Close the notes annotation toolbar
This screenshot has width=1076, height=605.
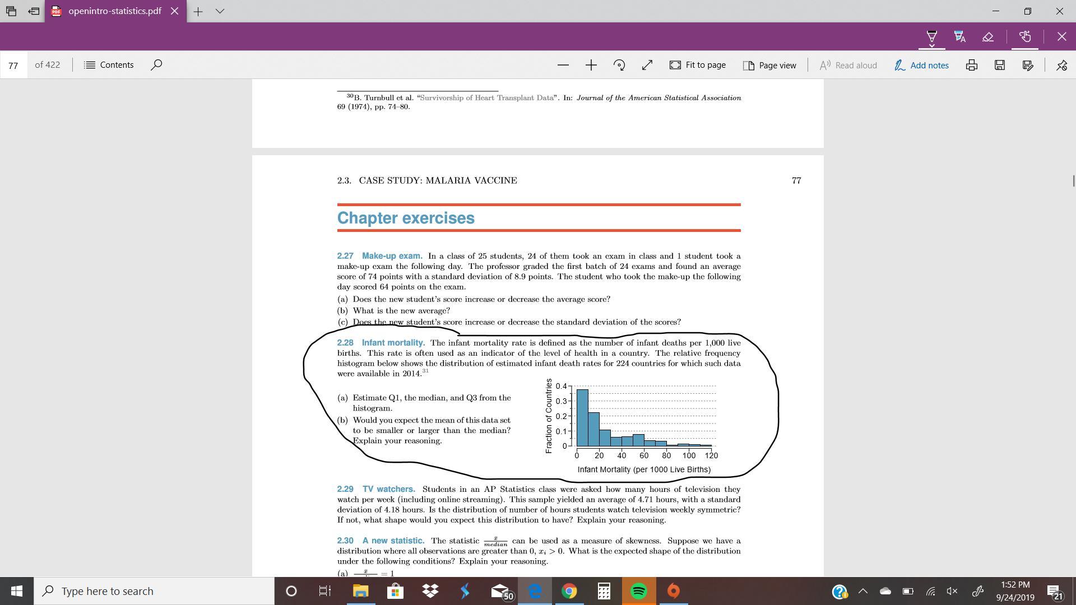coord(1061,37)
